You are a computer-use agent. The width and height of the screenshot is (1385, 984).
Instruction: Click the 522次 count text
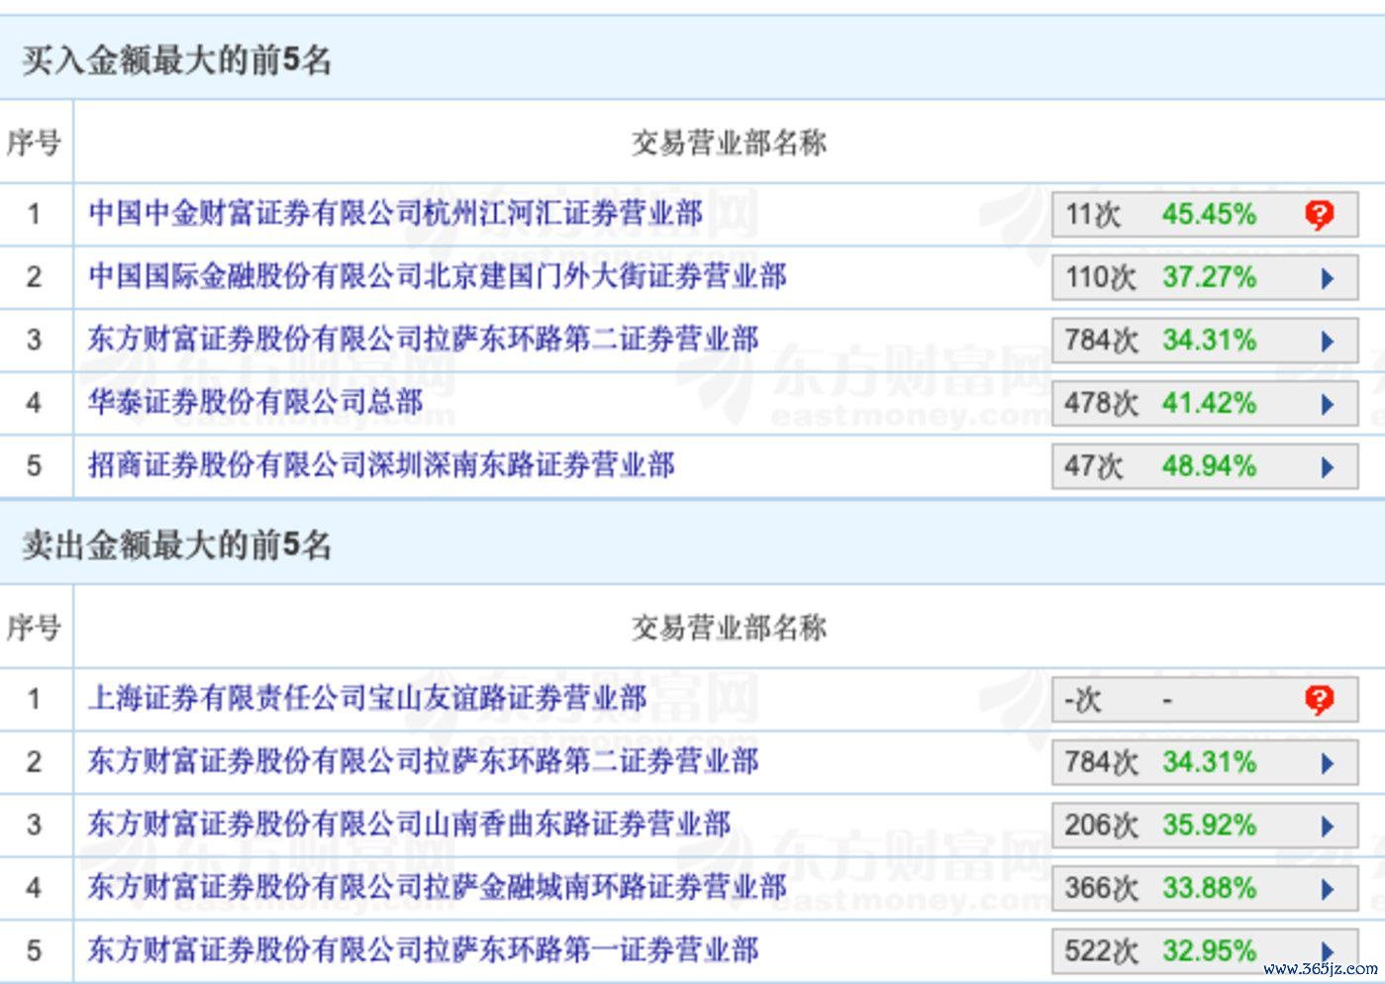tap(1101, 951)
